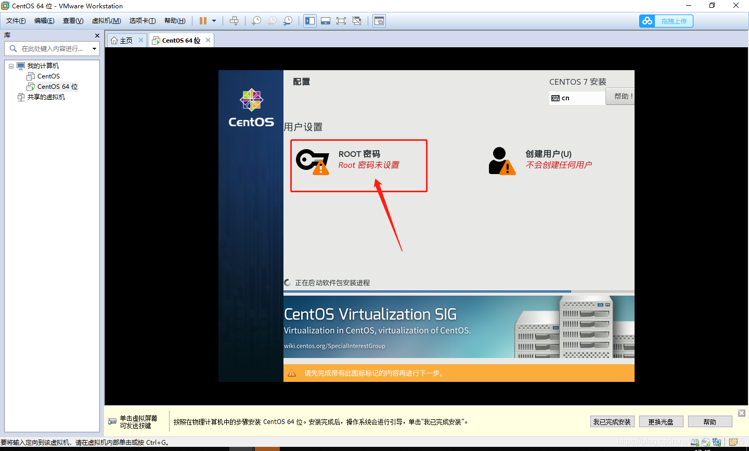The width and height of the screenshot is (749, 451).
Task: Click the keyboard icon in hint bar
Action: click(x=112, y=421)
